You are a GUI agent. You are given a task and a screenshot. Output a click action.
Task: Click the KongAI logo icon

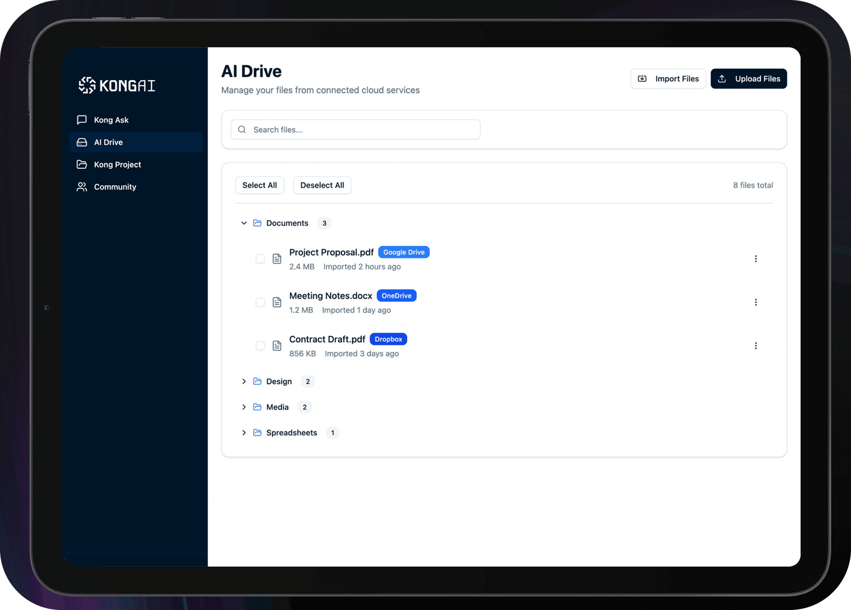tap(87, 85)
